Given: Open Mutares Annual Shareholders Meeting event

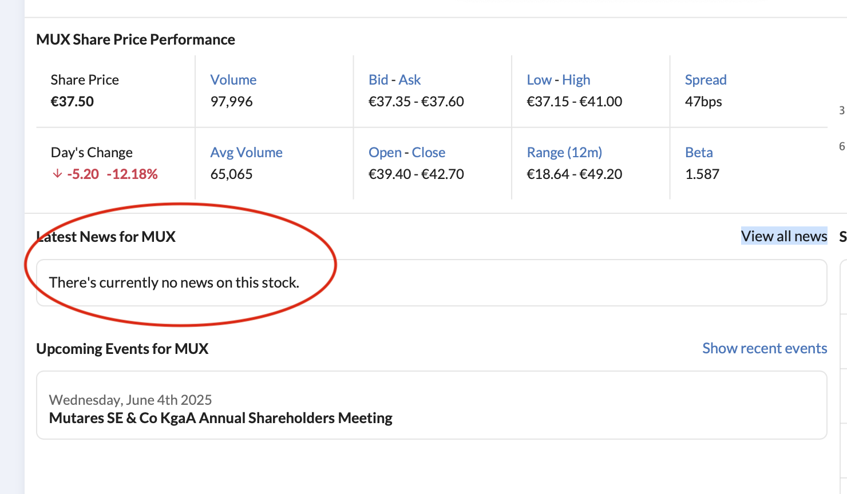Looking at the screenshot, I should click(220, 418).
